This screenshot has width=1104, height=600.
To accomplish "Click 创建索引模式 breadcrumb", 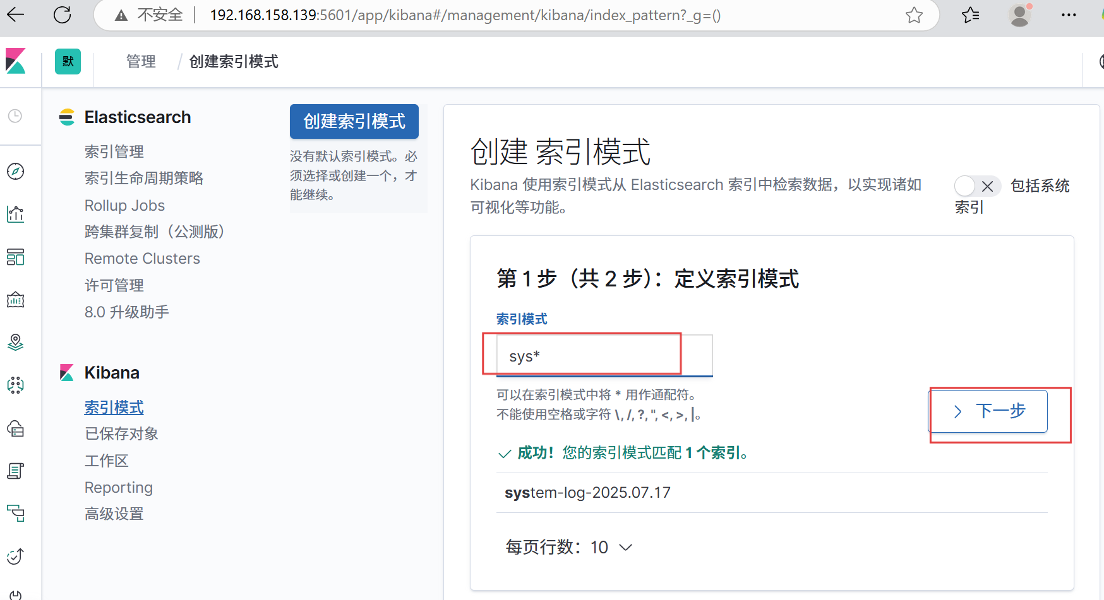I will [234, 62].
